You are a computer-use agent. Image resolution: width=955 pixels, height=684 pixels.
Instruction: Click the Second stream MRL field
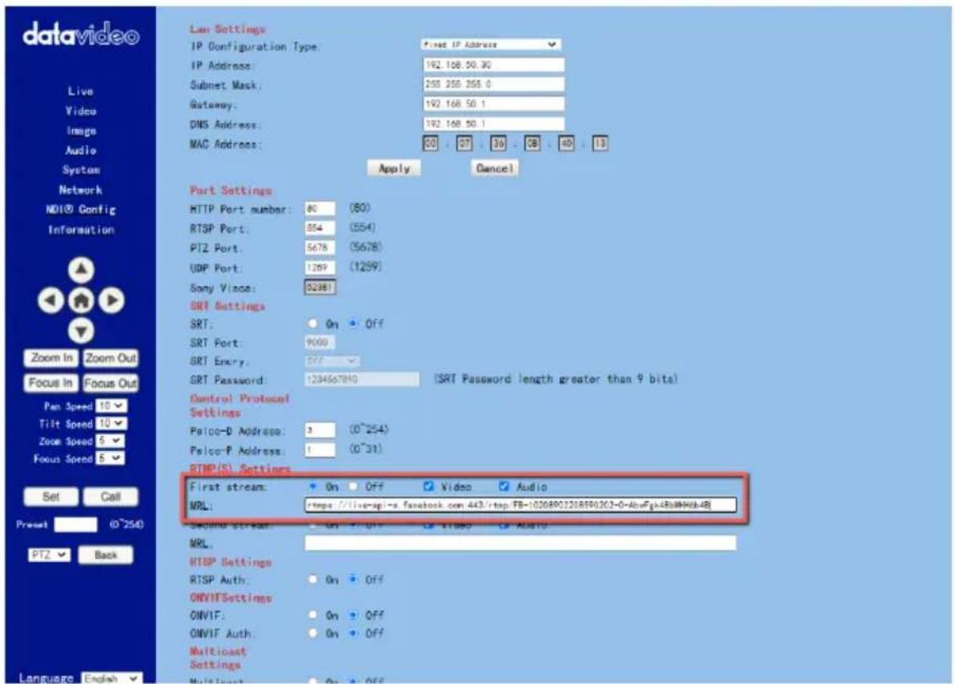(520, 542)
